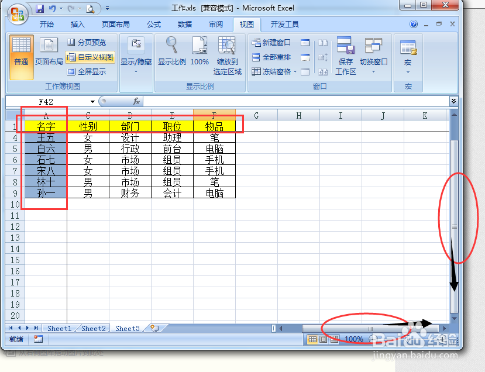Click the split window icon
485x372 pixels.
(305, 43)
